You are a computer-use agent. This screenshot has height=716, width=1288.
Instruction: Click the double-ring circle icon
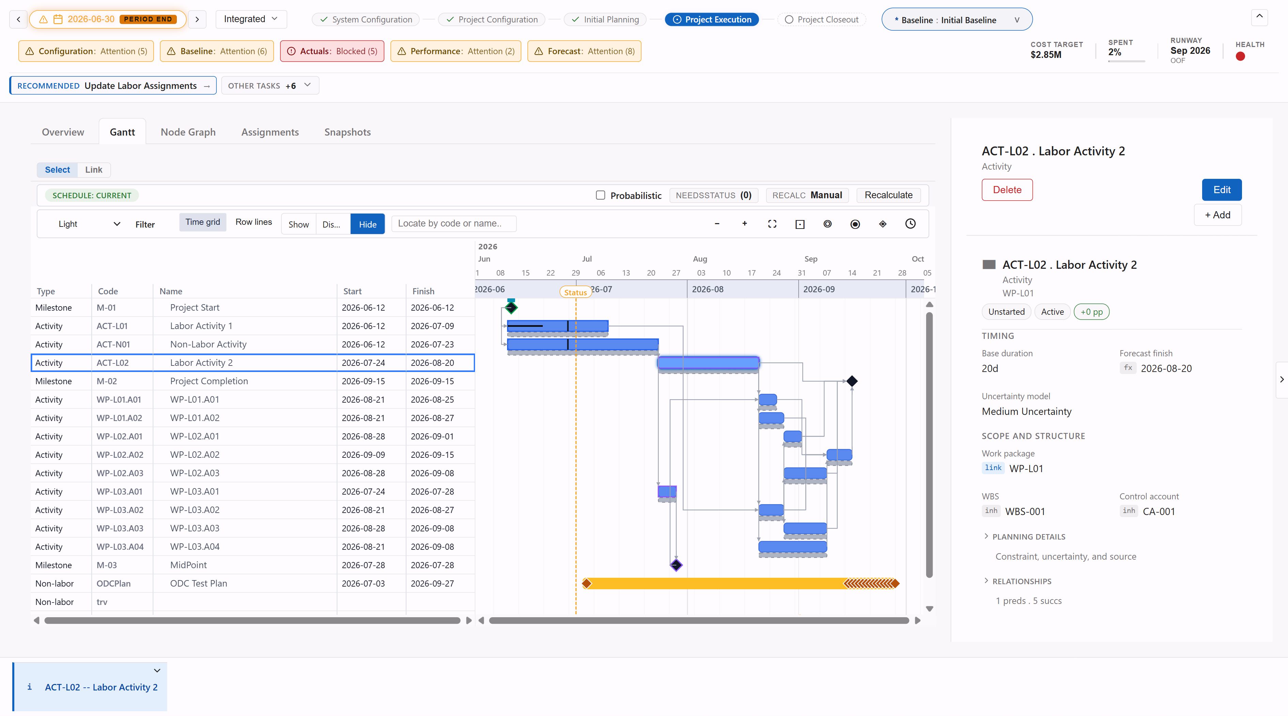point(828,224)
